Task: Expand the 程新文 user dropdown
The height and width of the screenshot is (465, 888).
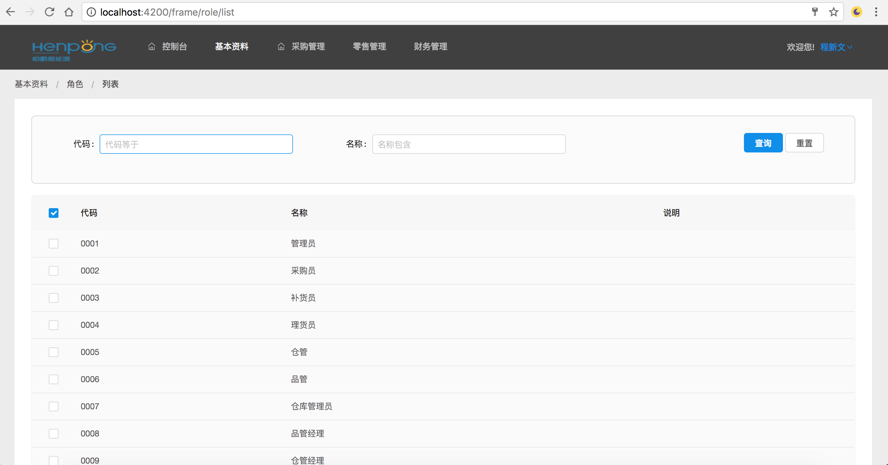Action: 836,47
